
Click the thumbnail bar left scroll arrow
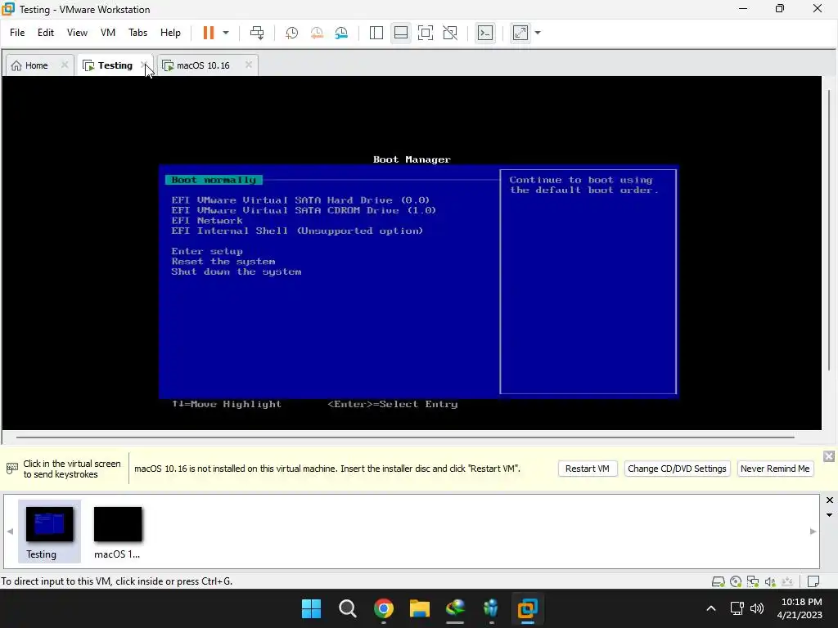click(x=10, y=532)
